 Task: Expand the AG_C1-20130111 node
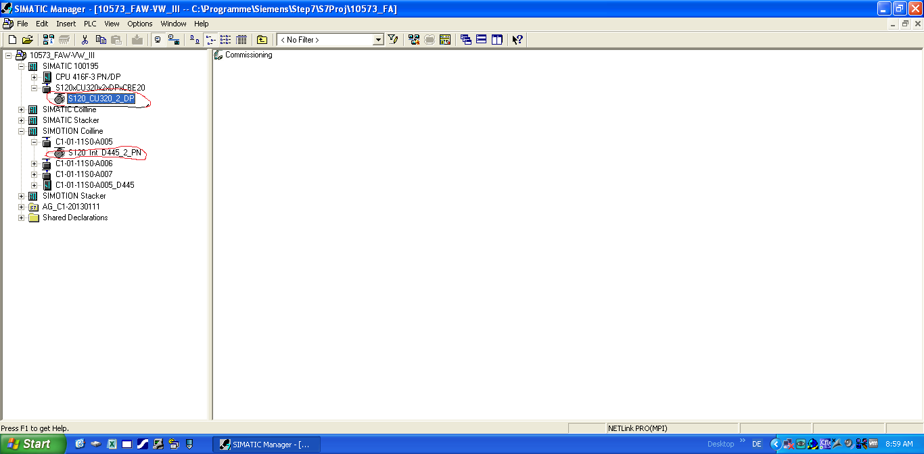[21, 207]
